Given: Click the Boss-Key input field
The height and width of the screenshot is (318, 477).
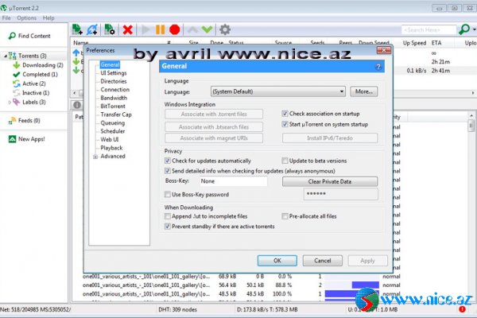Looking at the screenshot, I should pos(233,181).
